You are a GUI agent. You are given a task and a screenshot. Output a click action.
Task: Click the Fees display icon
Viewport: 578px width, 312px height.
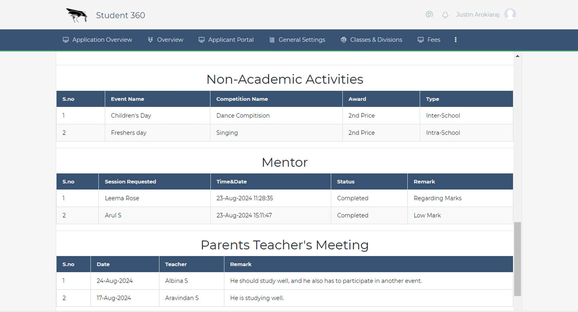[421, 39]
